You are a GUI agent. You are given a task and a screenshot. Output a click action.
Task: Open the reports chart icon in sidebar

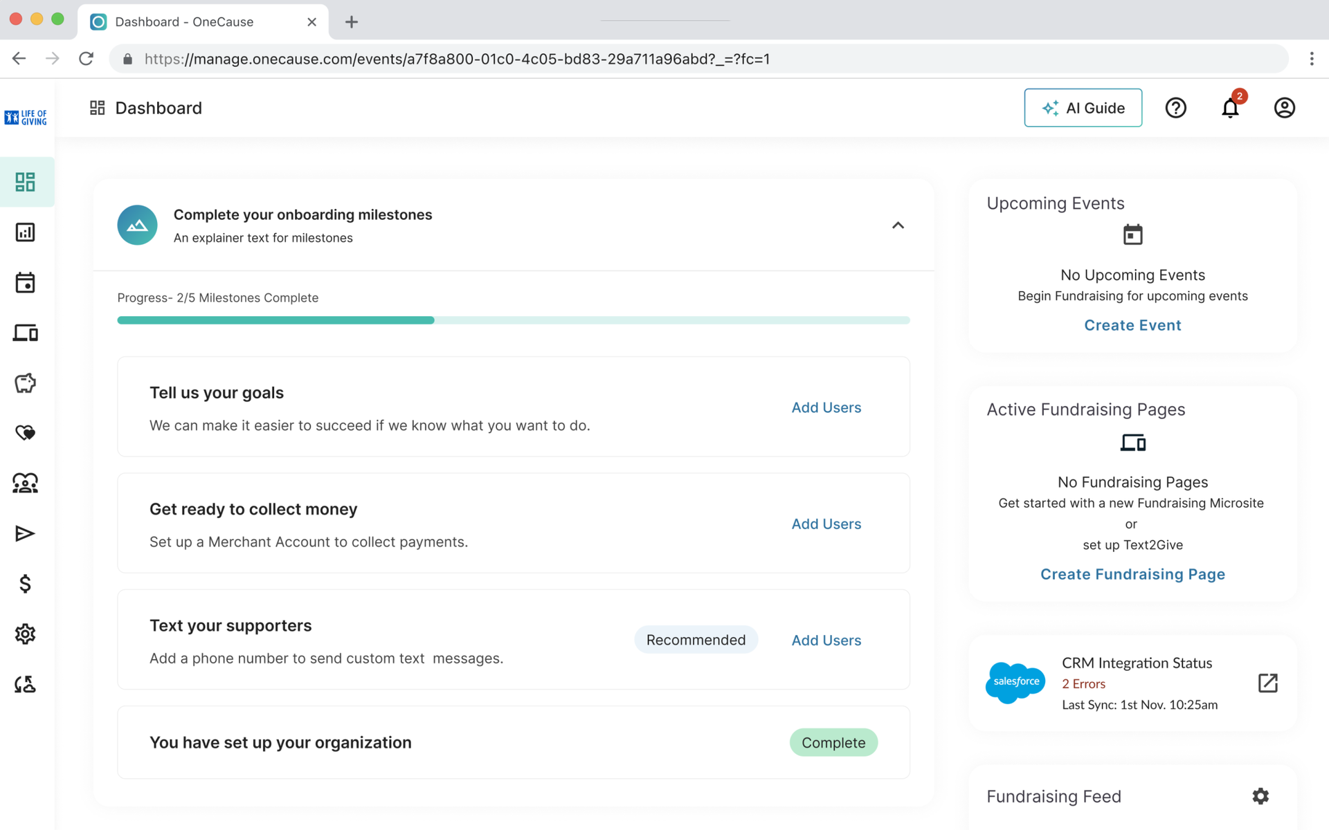[26, 232]
